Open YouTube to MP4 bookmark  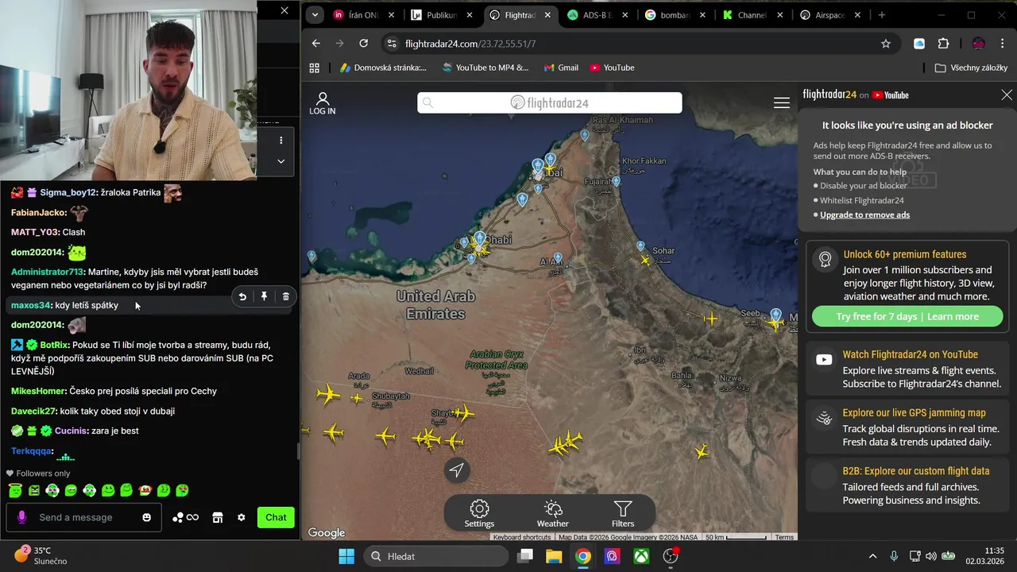[485, 68]
